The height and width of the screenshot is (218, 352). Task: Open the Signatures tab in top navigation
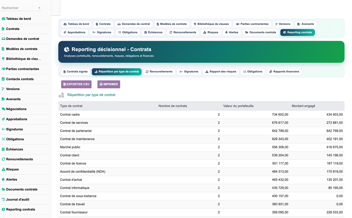[x=102, y=32]
